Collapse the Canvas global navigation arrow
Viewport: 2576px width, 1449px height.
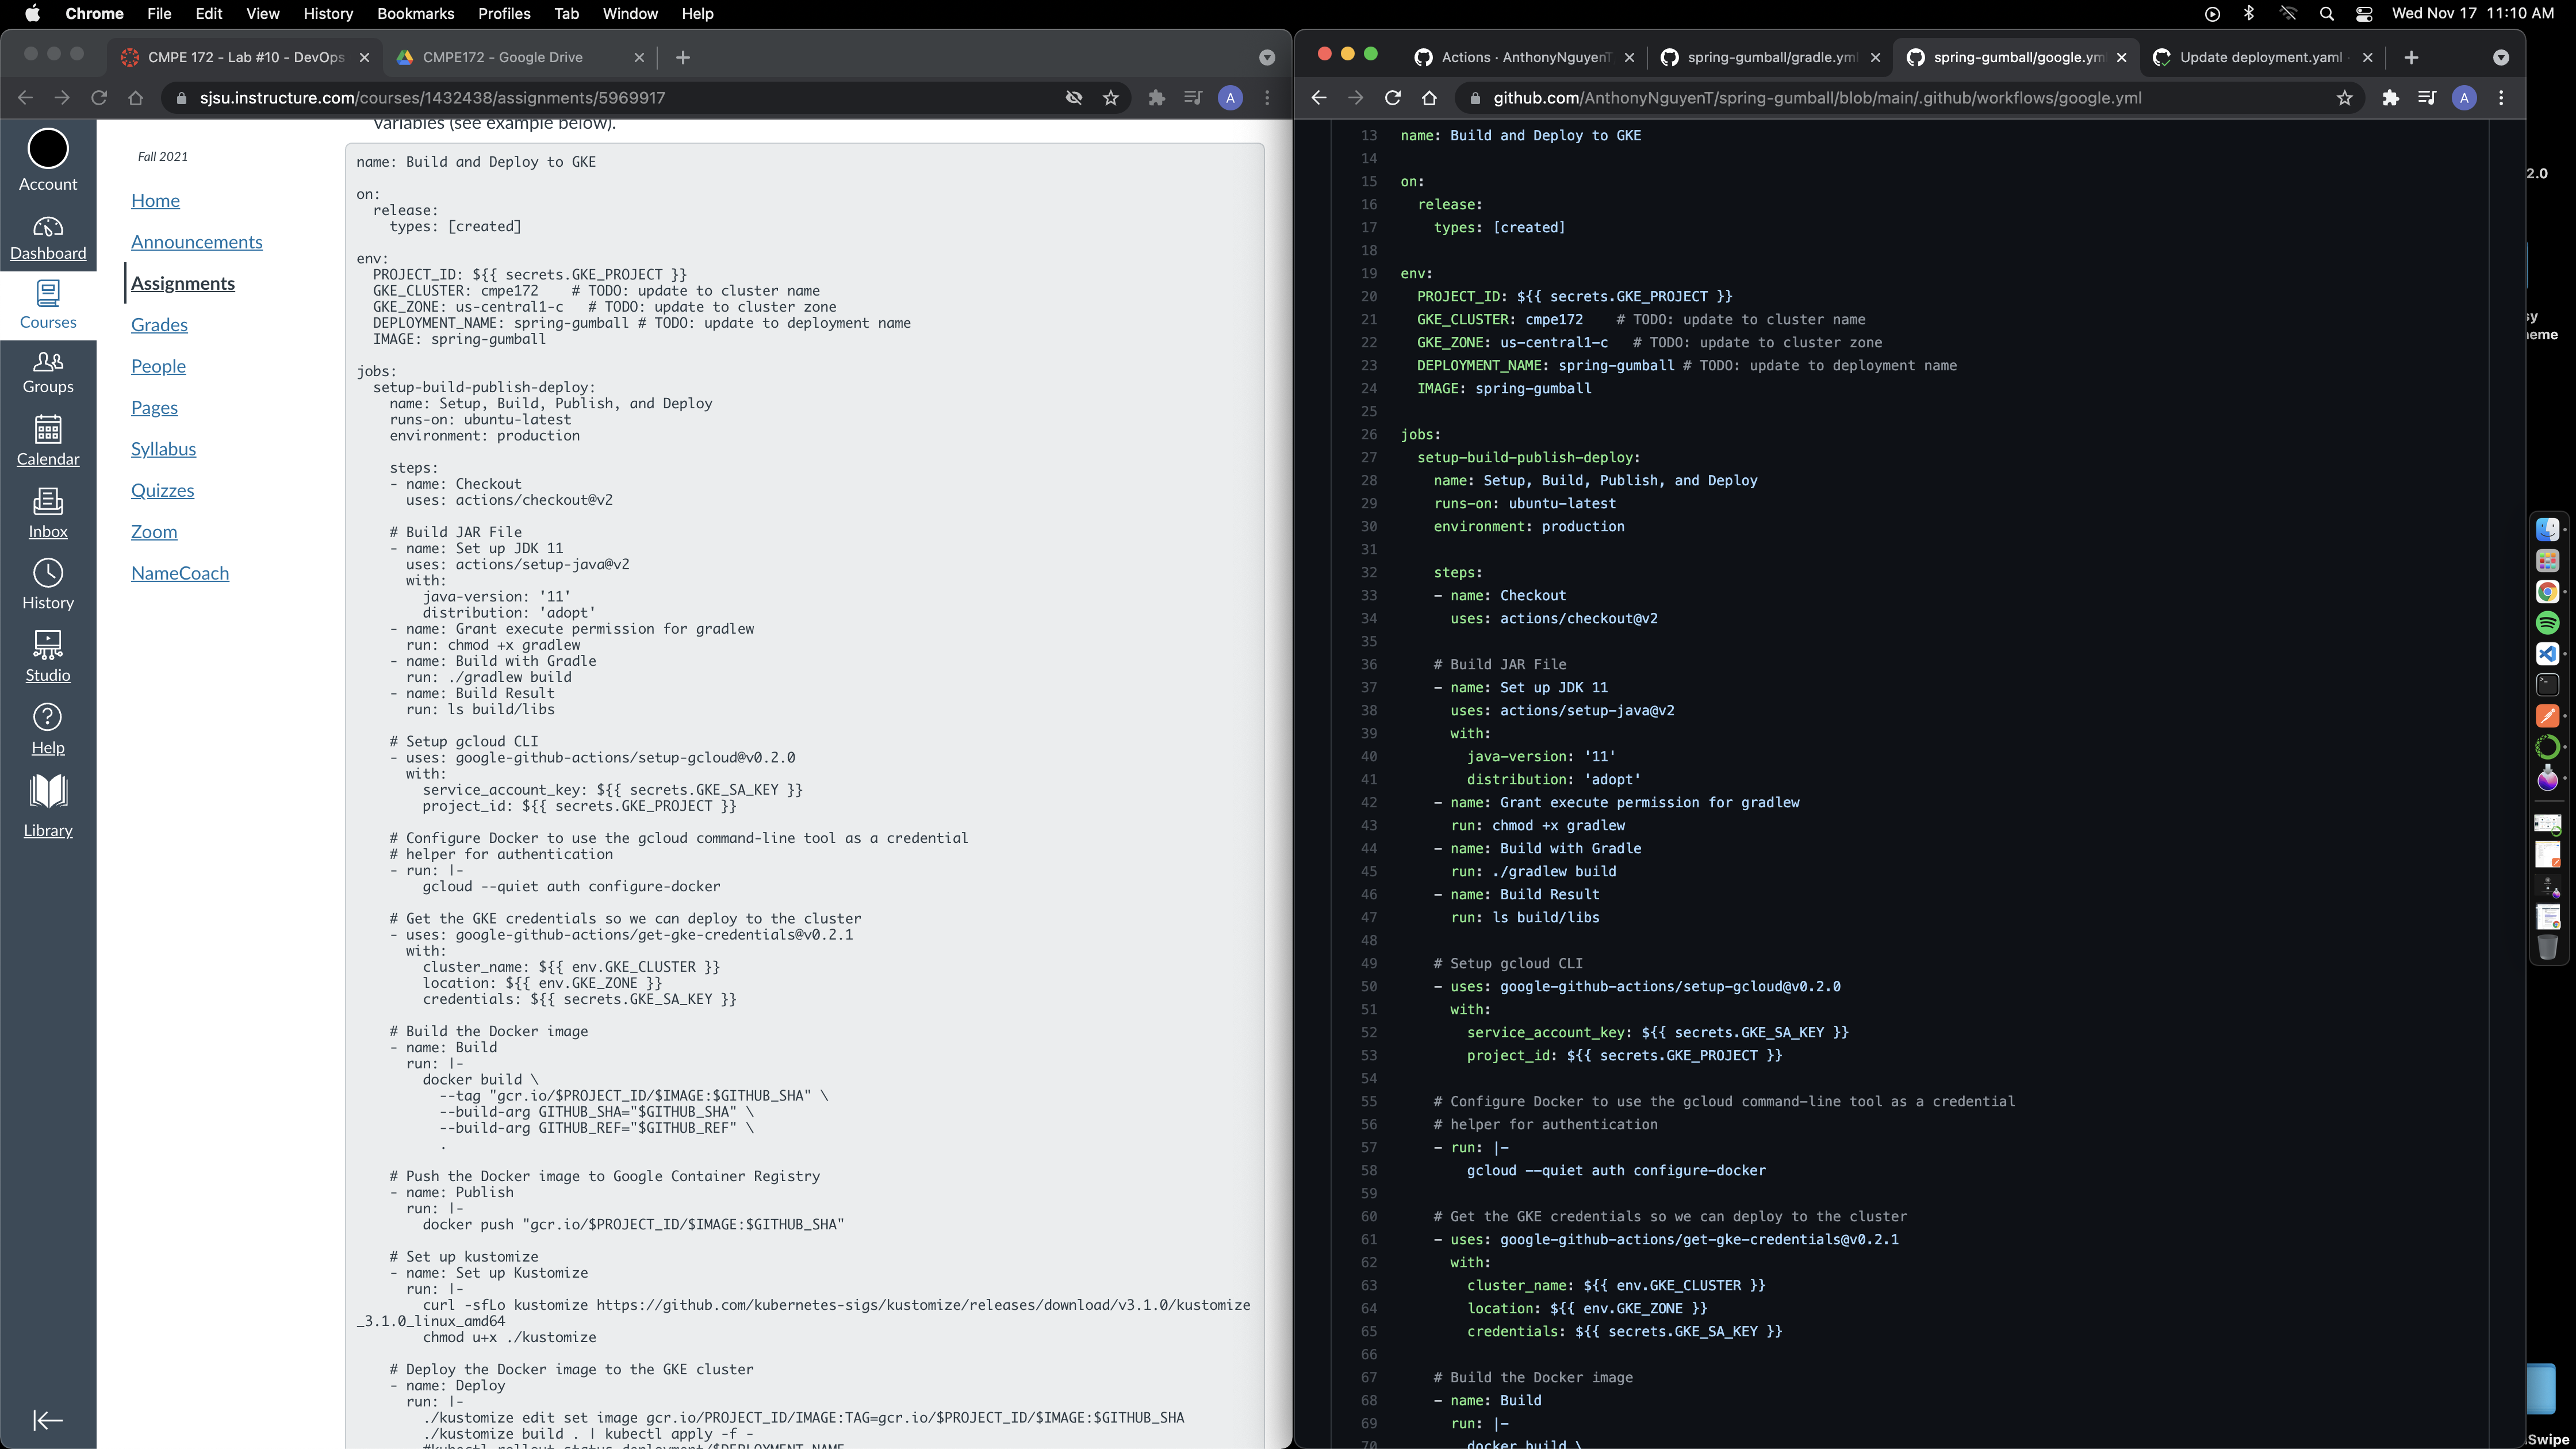point(48,1420)
